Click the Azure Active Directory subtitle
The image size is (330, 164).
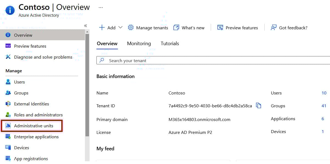pyautogui.click(x=39, y=15)
